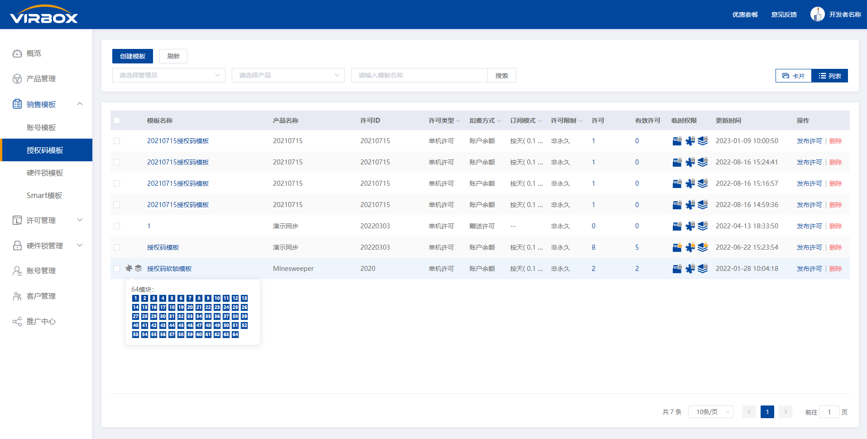The image size is (867, 439).
Task: Open the developer avatar icon
Action: tap(817, 14)
